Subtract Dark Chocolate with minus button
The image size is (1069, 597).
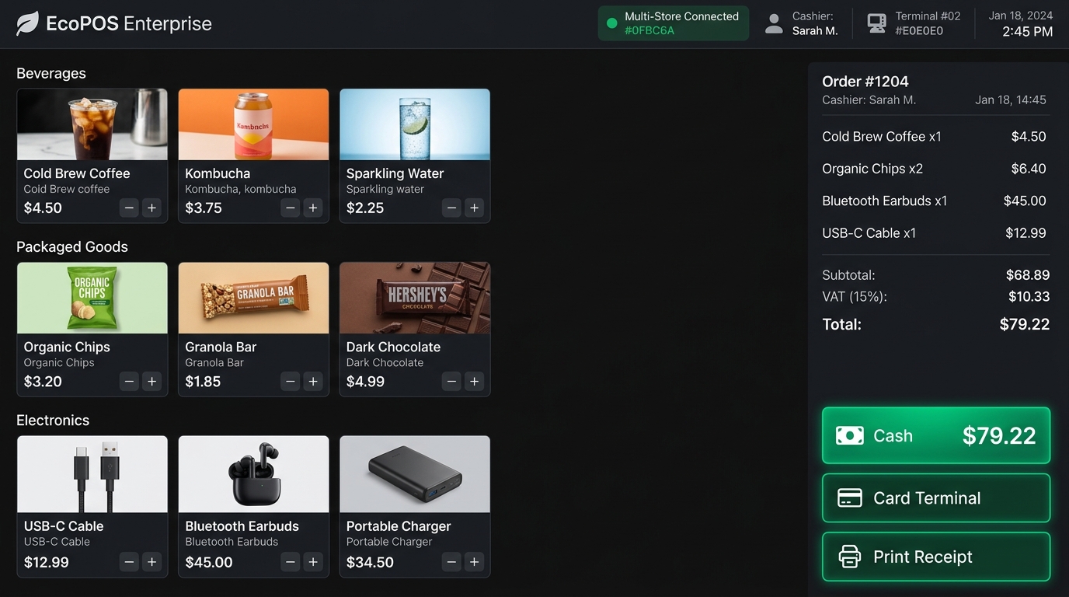click(x=452, y=381)
